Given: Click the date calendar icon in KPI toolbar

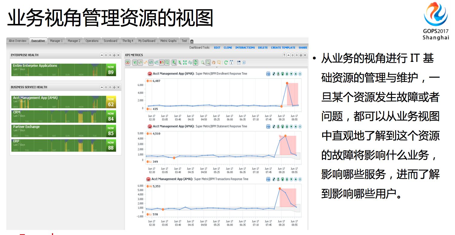Looking at the screenshot, I should coord(231,62).
